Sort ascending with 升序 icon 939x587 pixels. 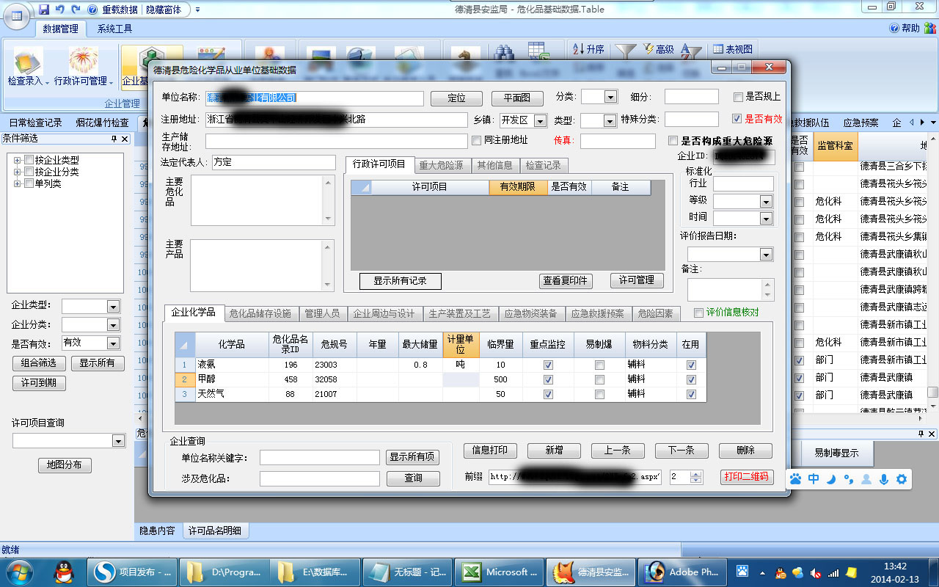(x=588, y=49)
